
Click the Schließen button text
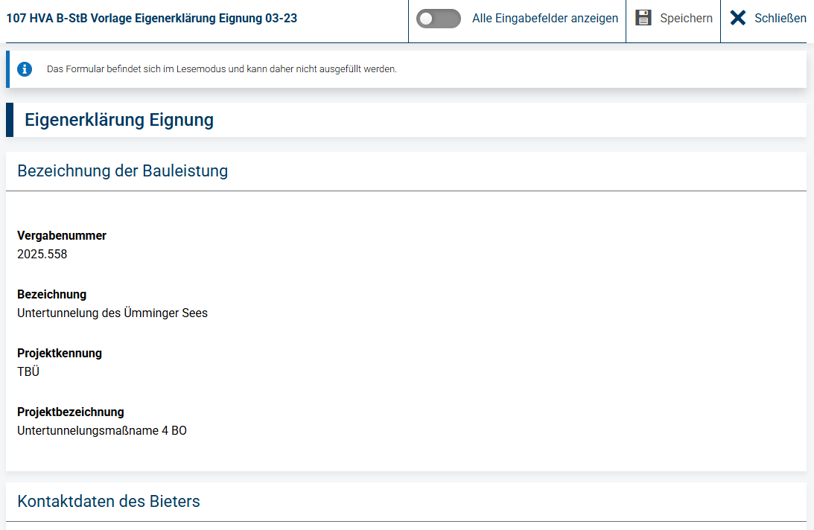780,18
